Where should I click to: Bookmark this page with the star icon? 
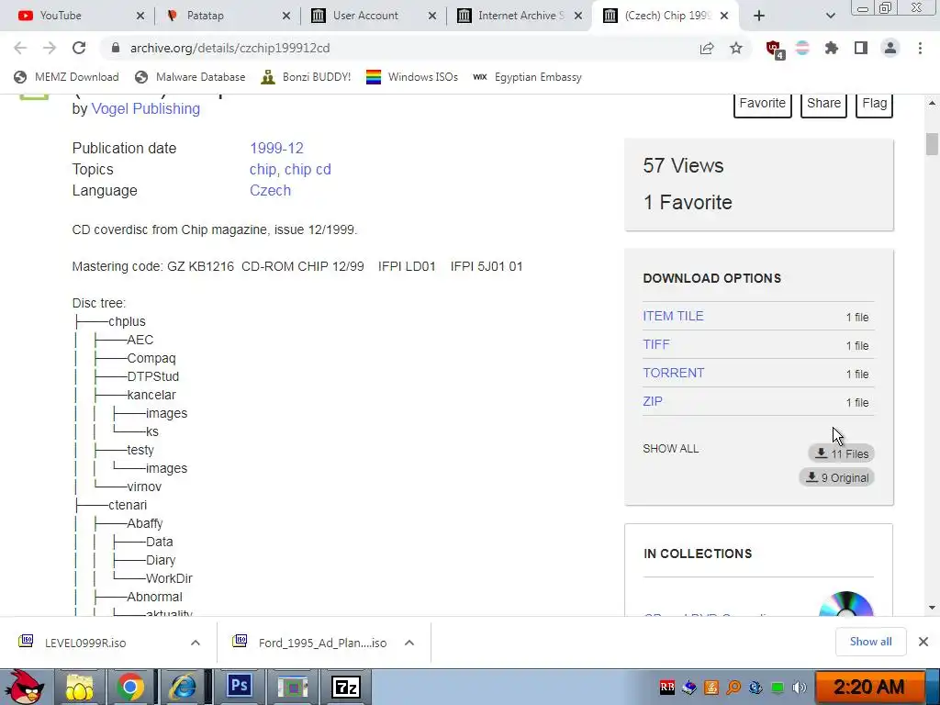(x=736, y=48)
